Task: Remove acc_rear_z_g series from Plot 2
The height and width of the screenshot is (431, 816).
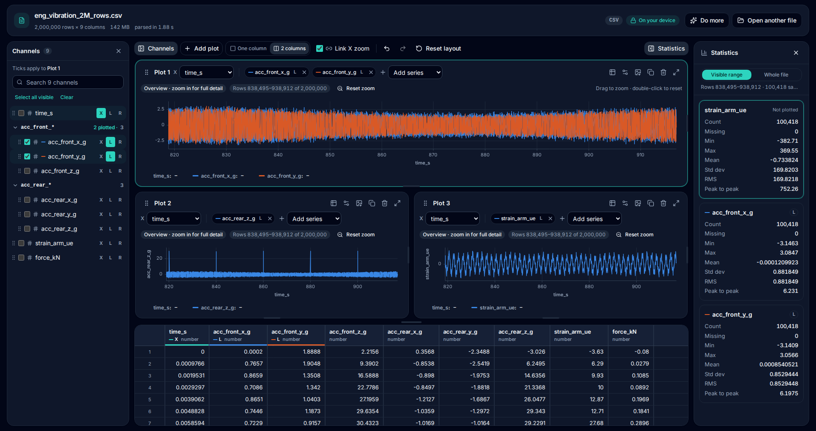Action: (x=270, y=218)
